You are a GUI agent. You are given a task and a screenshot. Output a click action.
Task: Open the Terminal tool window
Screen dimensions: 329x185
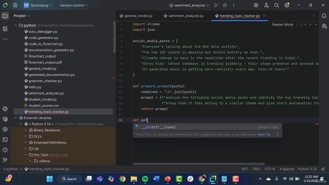(x=5, y=140)
